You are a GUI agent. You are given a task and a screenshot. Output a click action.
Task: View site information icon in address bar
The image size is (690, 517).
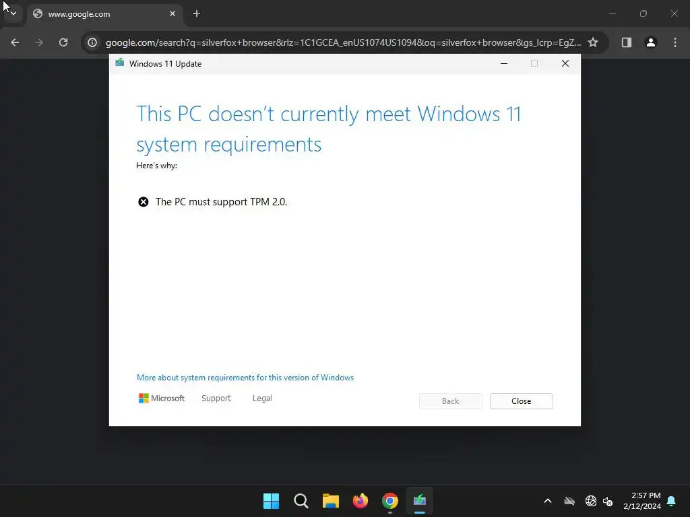coord(92,42)
